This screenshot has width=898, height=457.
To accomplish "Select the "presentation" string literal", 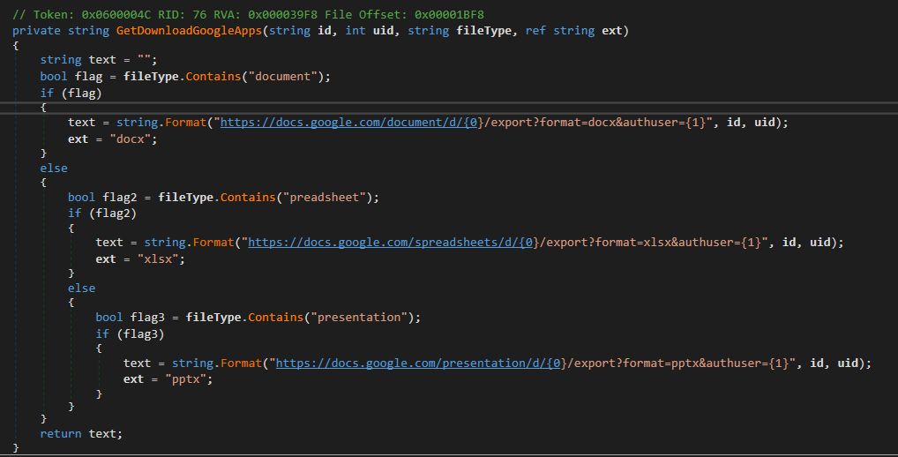I will [x=358, y=318].
